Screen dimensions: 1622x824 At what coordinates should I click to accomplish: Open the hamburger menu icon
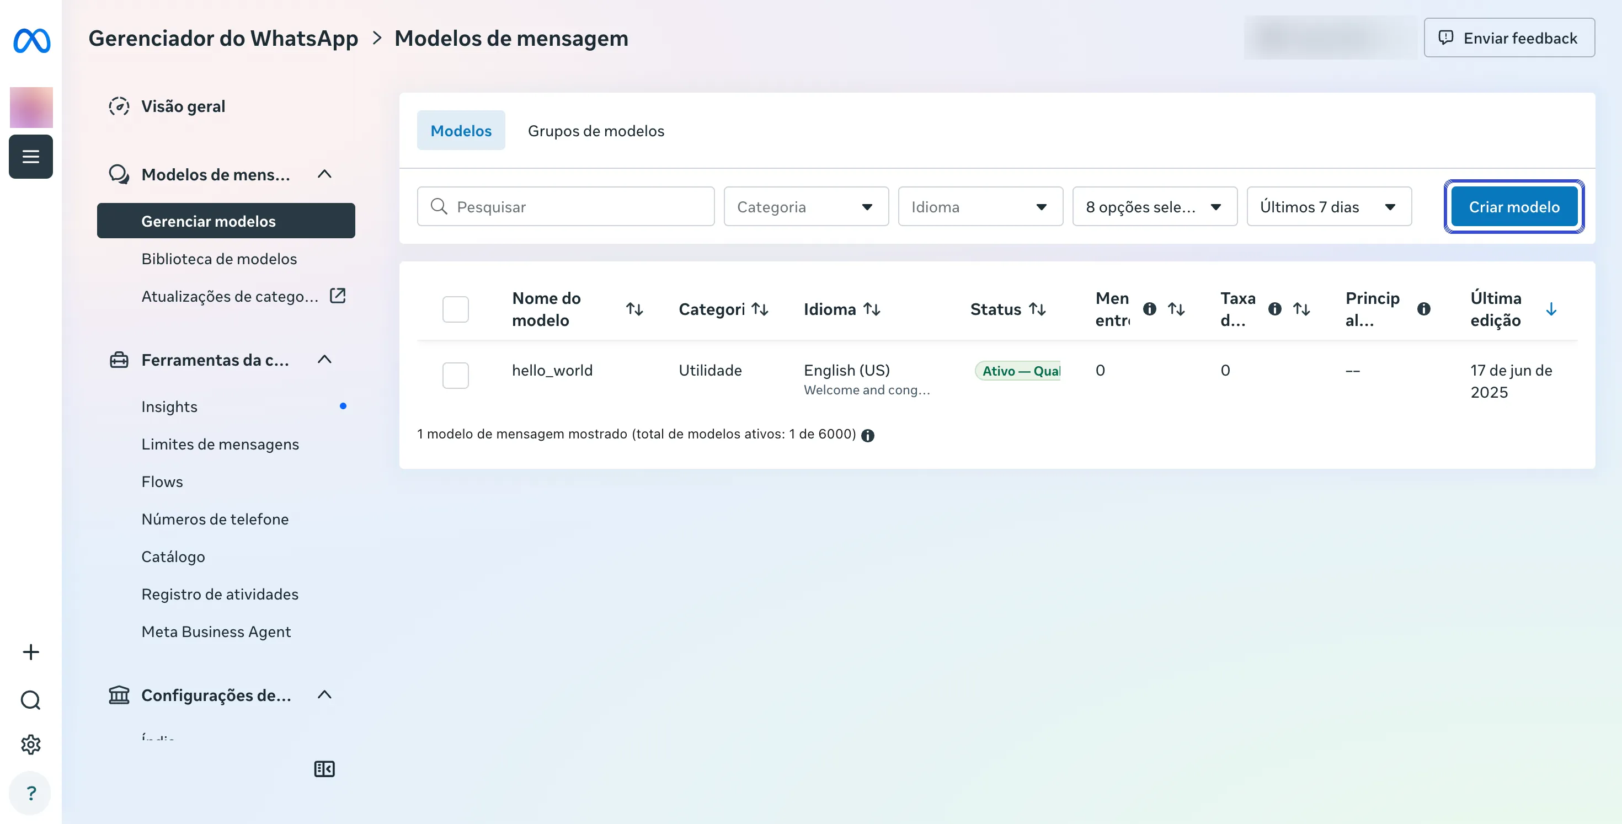[x=31, y=156]
